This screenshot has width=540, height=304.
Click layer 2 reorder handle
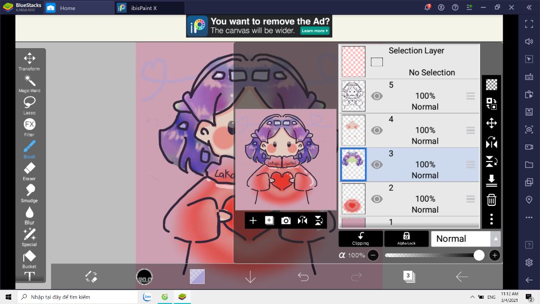pyautogui.click(x=470, y=199)
